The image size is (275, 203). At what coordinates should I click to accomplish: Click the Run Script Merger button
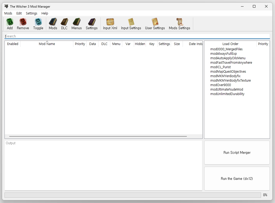coord(237,152)
